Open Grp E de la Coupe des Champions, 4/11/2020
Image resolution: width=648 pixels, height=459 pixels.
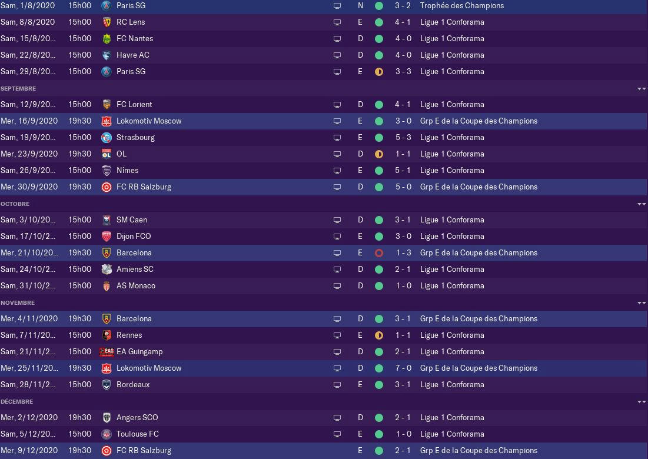pos(478,318)
